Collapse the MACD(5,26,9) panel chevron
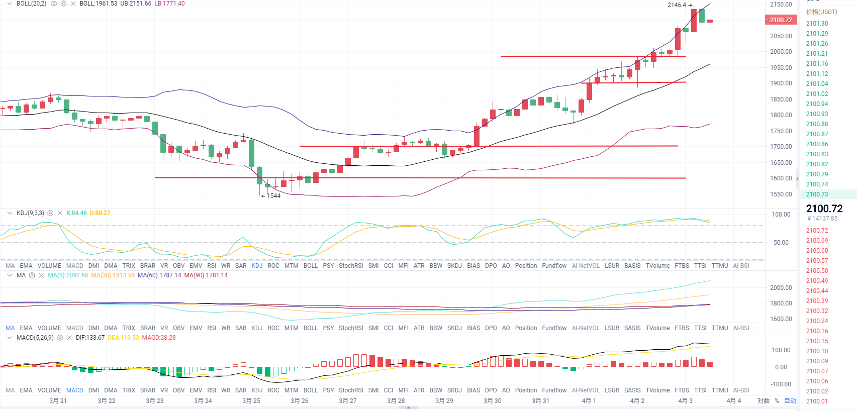Viewport: 857px width, 412px height. click(9, 338)
